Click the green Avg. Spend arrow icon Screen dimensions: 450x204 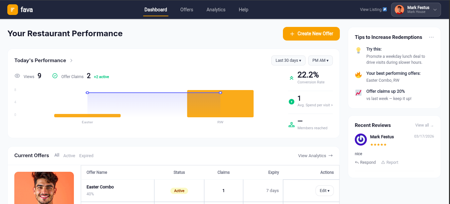click(x=292, y=102)
